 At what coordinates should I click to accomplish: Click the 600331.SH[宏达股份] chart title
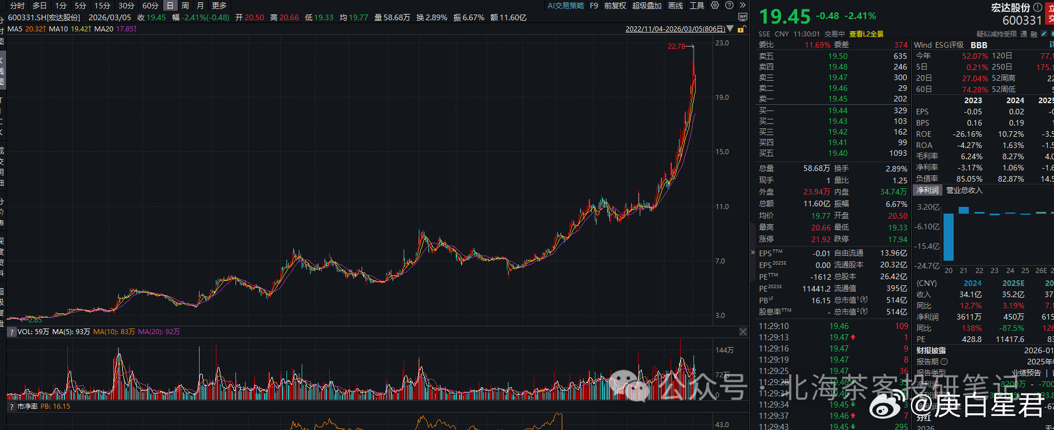[44, 17]
